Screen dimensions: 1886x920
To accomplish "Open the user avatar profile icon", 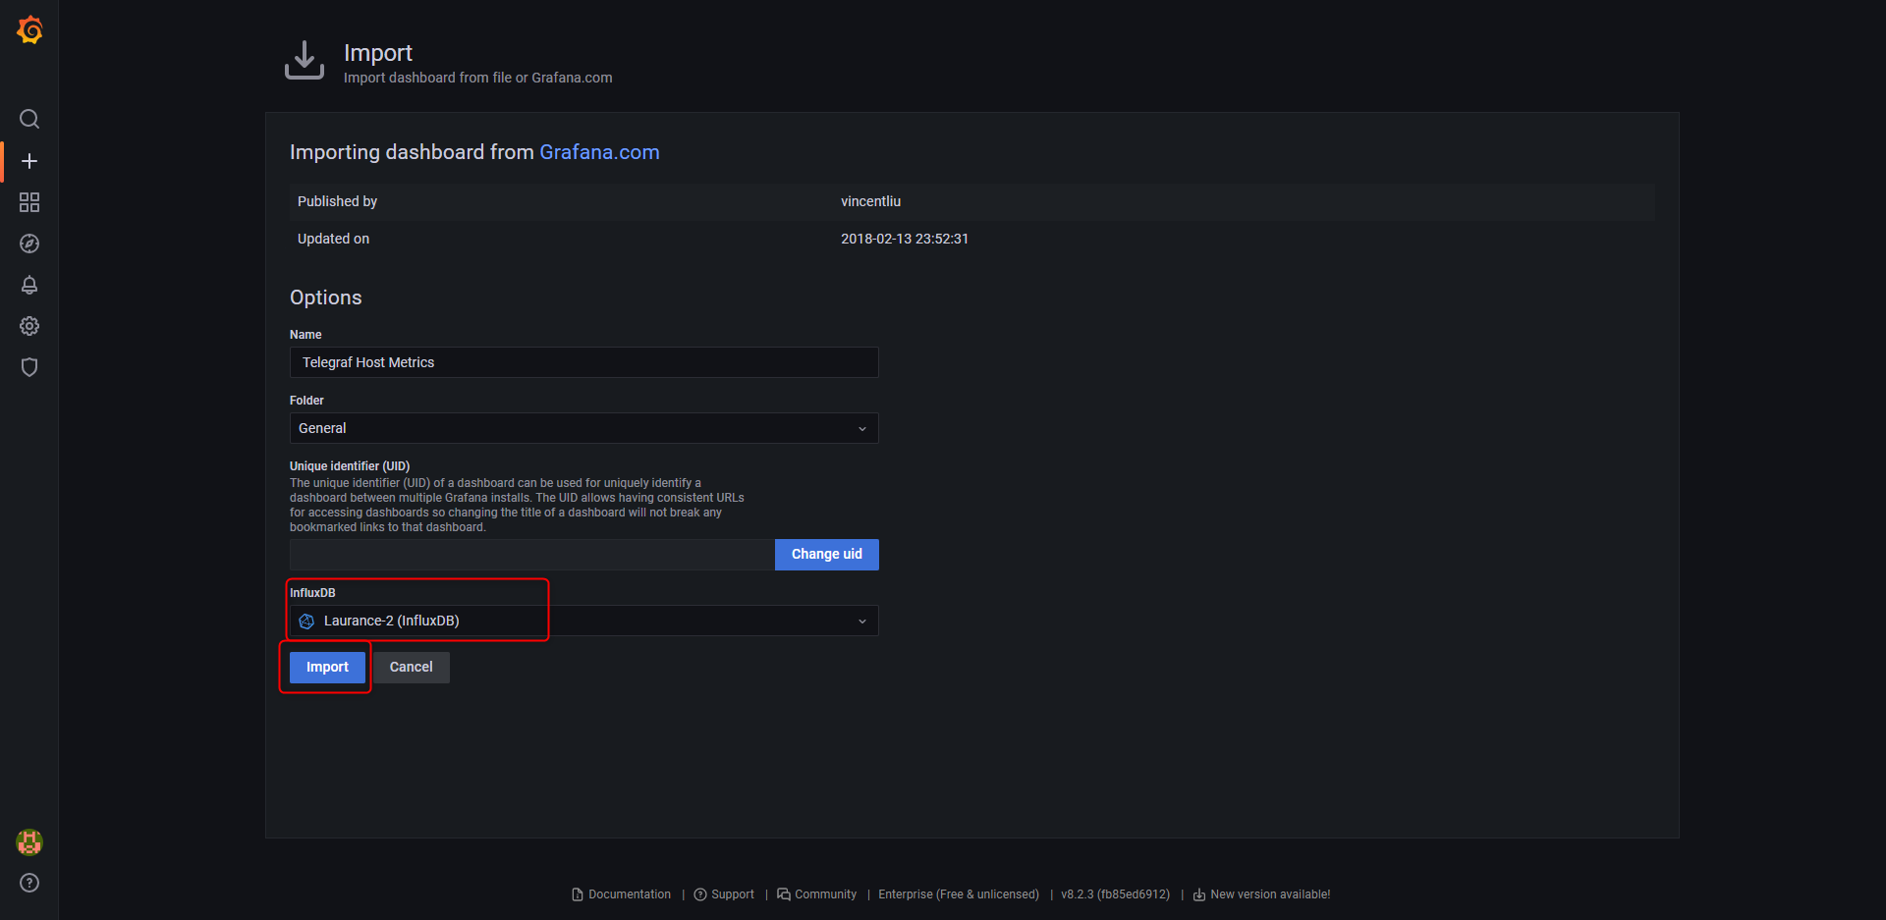I will coord(29,841).
